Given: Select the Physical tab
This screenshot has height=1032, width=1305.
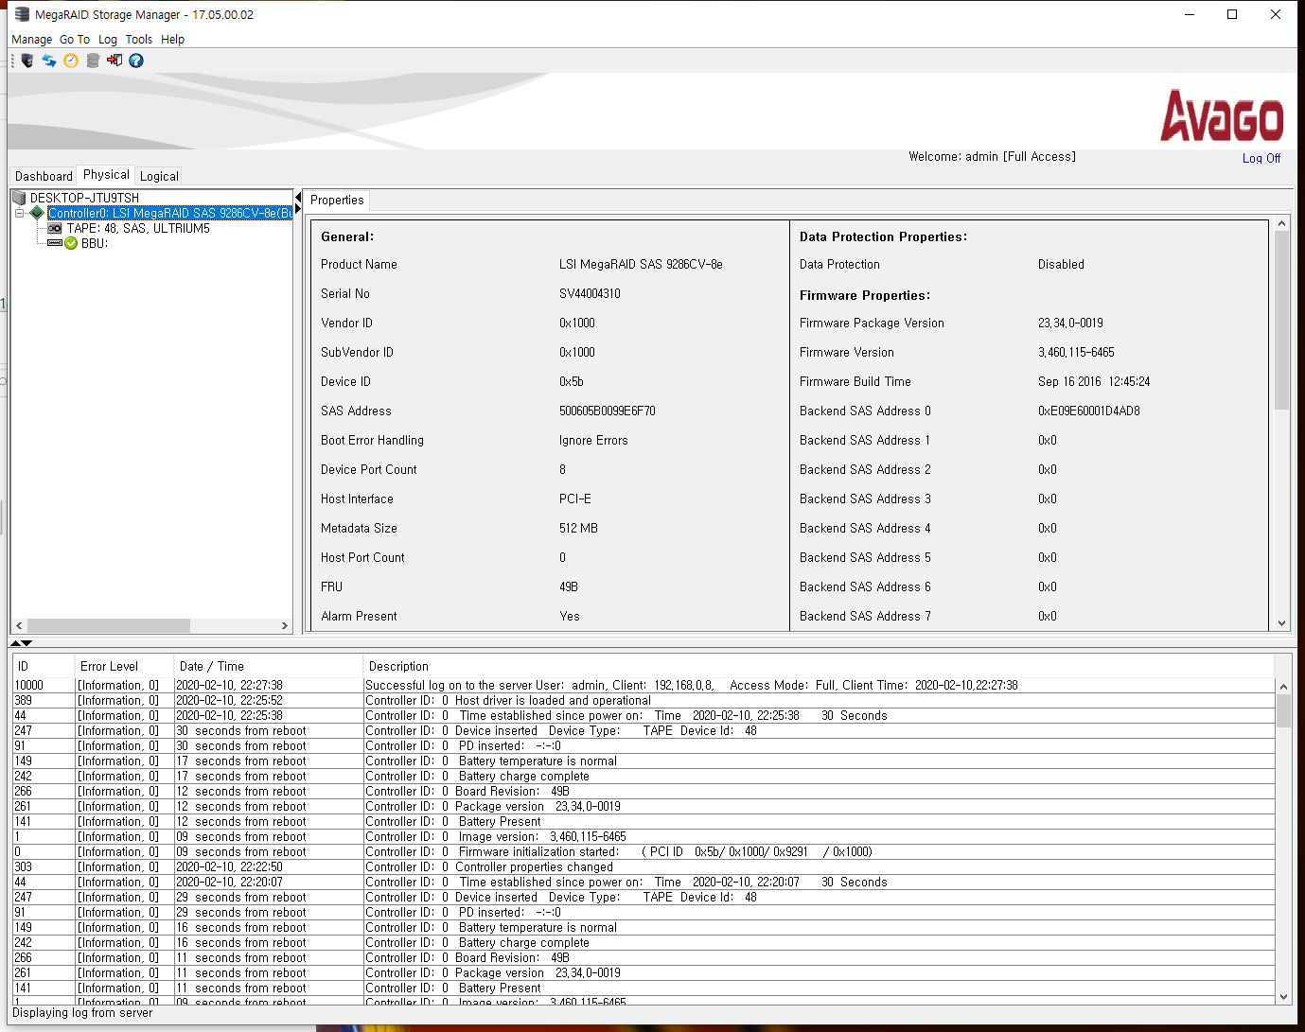Looking at the screenshot, I should coord(106,175).
